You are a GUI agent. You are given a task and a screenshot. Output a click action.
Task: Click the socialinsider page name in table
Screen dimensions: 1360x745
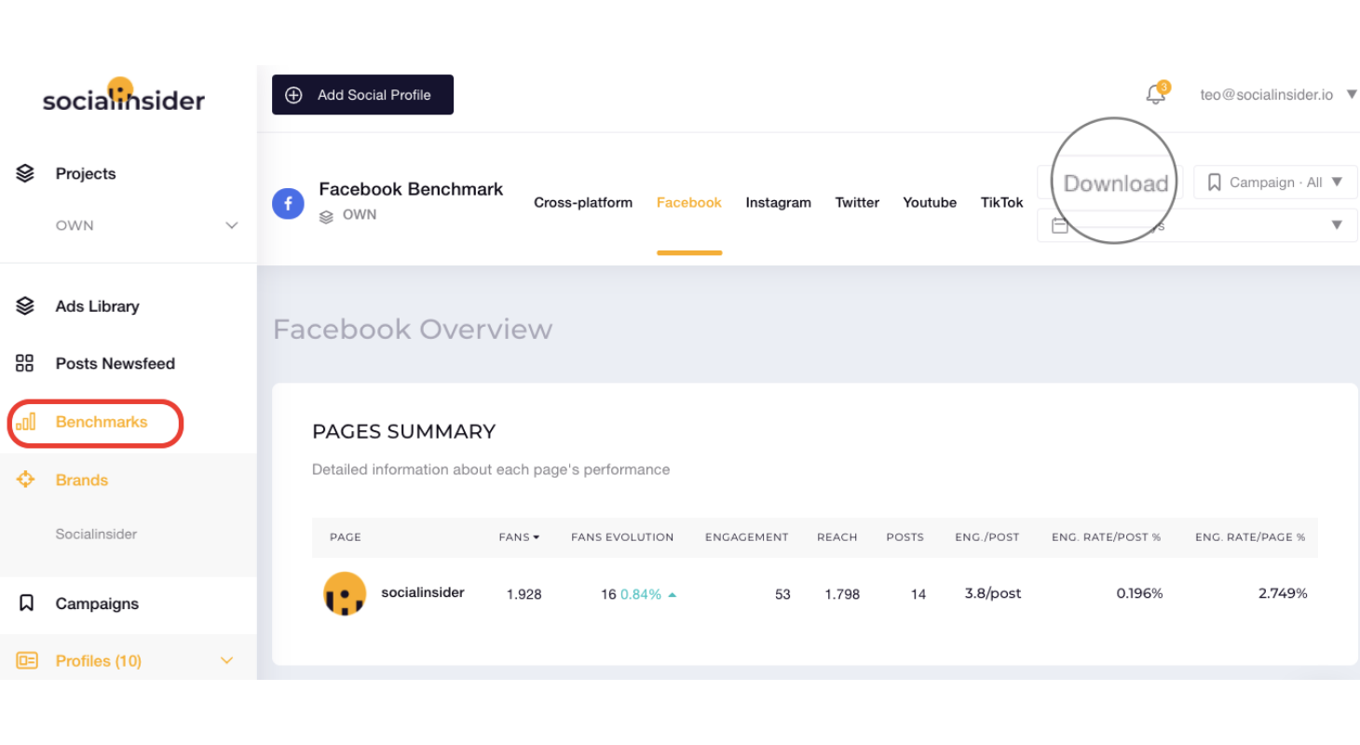423,592
